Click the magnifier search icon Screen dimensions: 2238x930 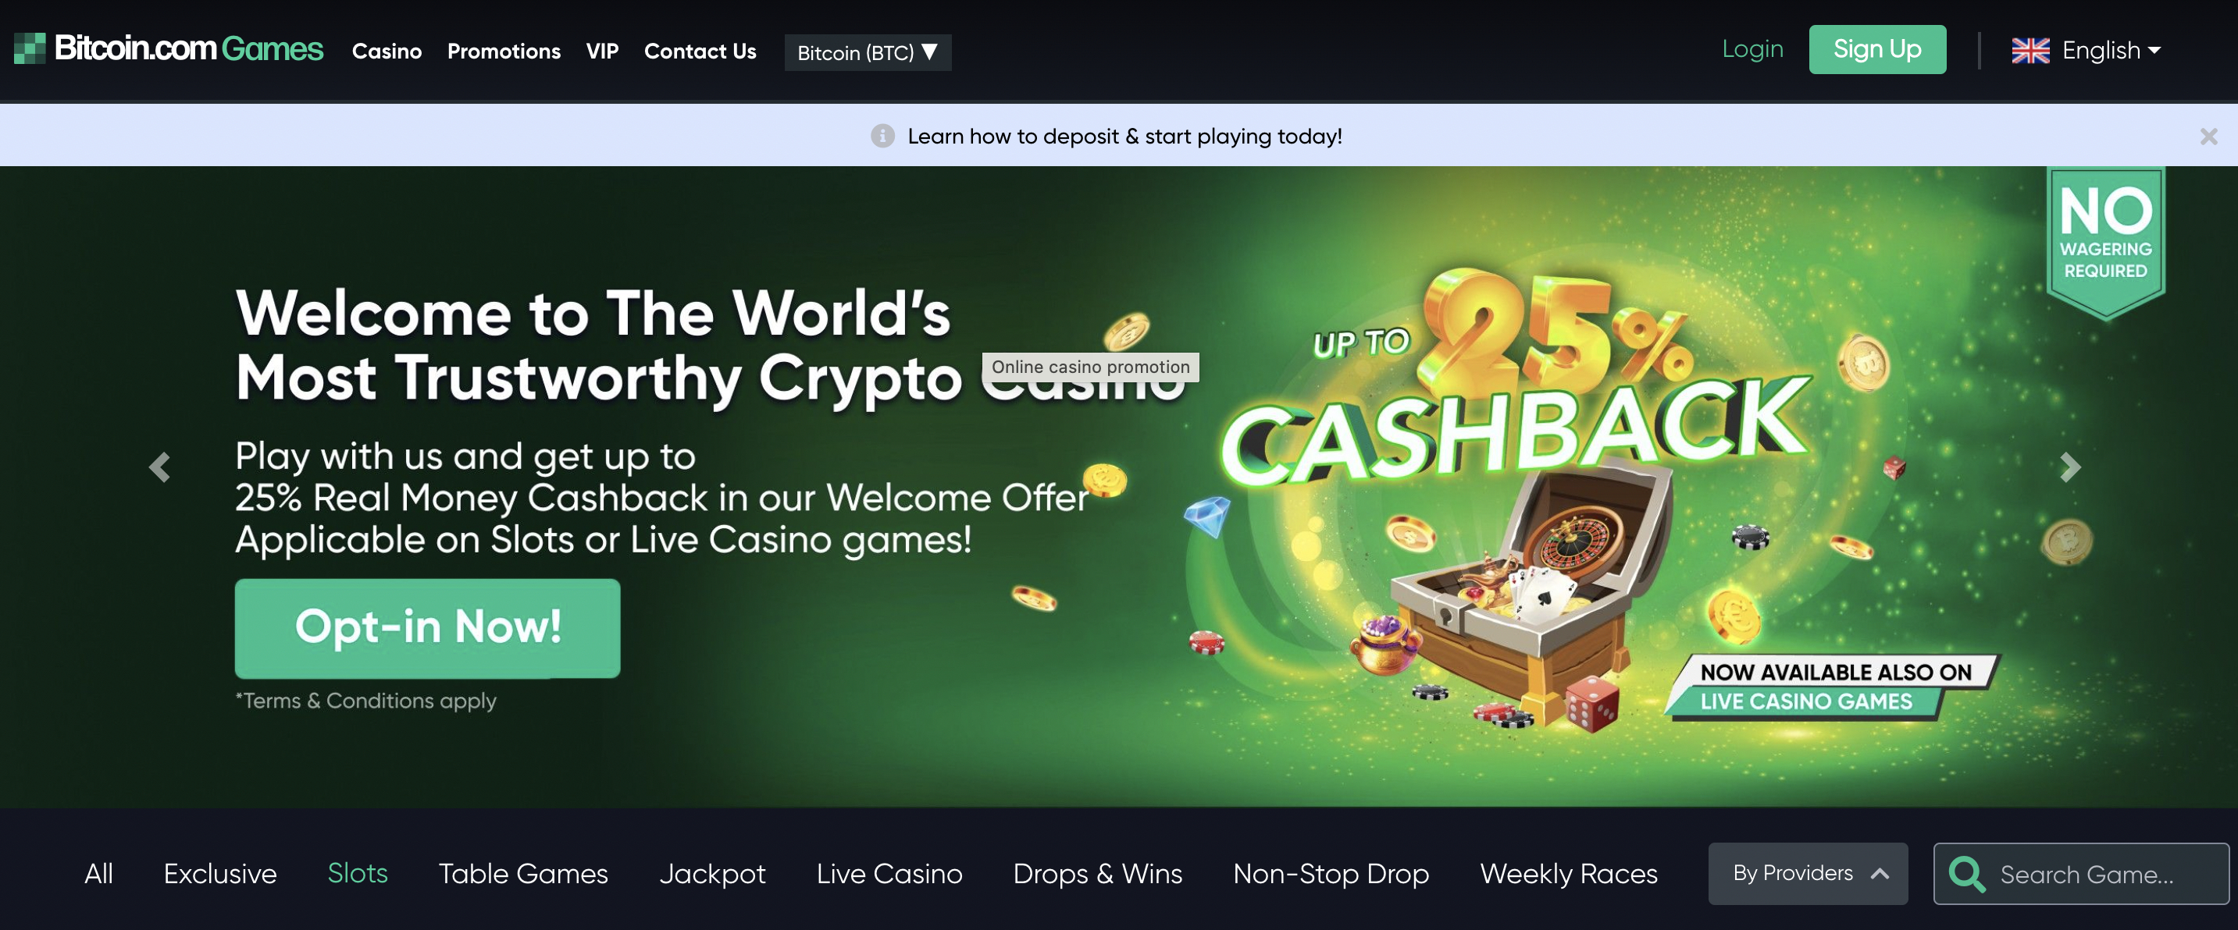(1967, 874)
